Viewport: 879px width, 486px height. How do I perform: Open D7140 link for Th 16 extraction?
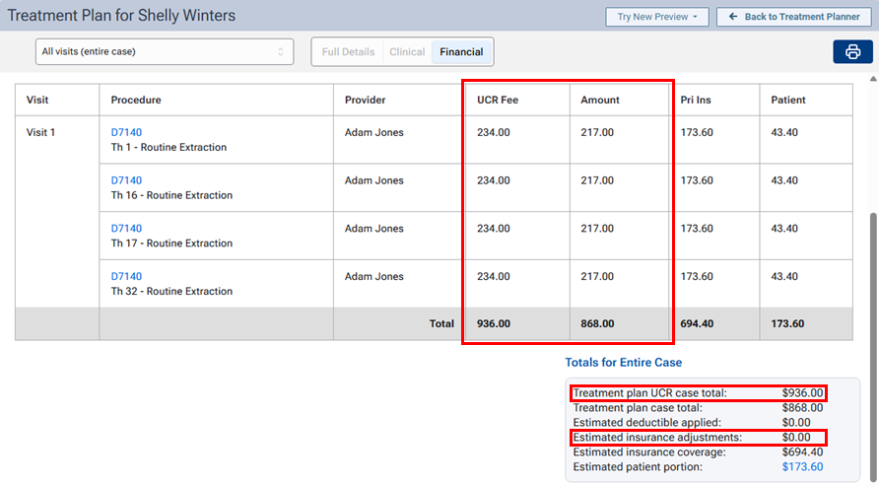[126, 180]
